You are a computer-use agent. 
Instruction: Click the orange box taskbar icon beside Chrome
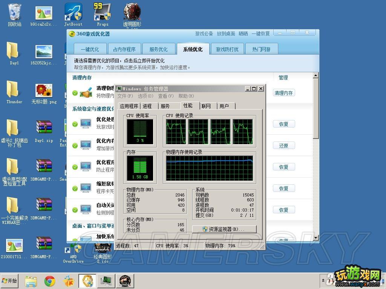(69, 281)
